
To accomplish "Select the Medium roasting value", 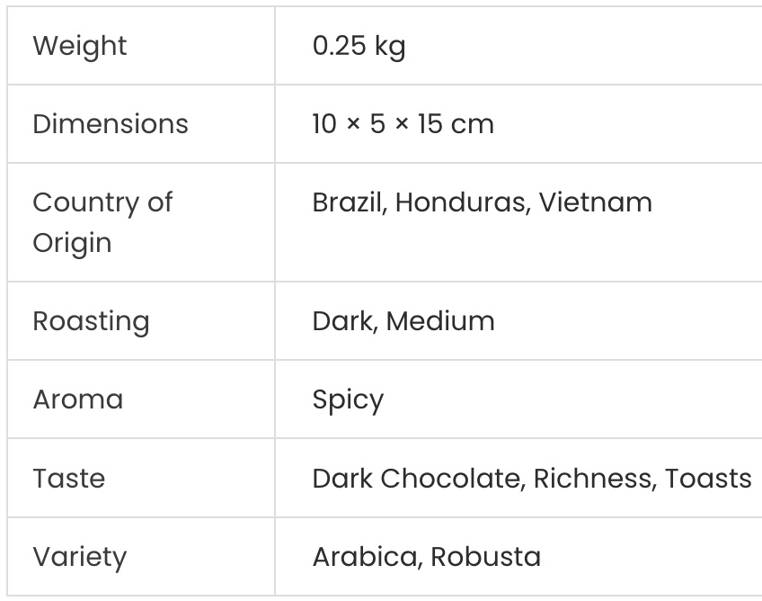I will tap(440, 321).
